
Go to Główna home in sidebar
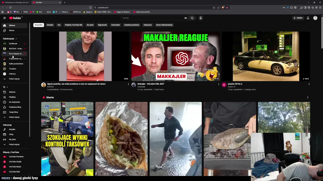tap(15, 25)
